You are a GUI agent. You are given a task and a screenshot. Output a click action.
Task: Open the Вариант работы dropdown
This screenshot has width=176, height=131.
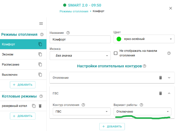click(142, 111)
